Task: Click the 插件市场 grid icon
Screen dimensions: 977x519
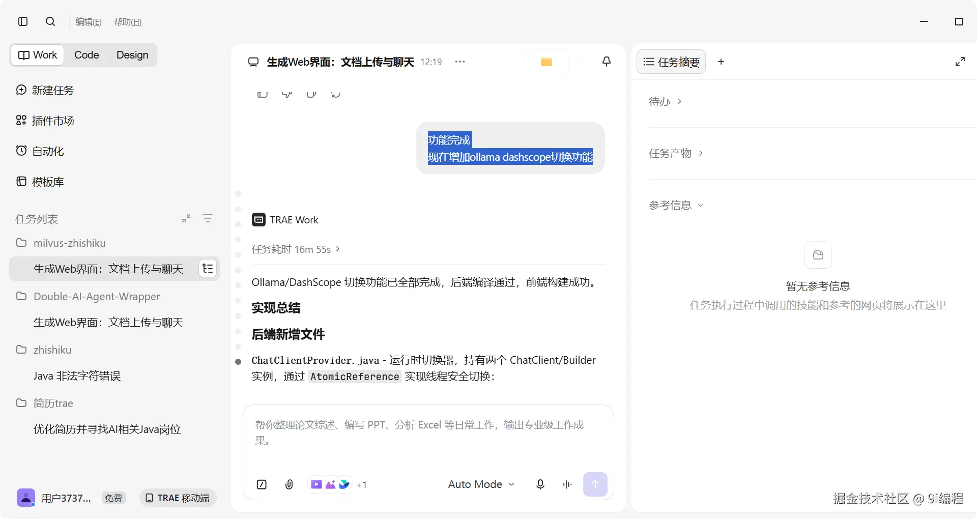Action: (21, 121)
